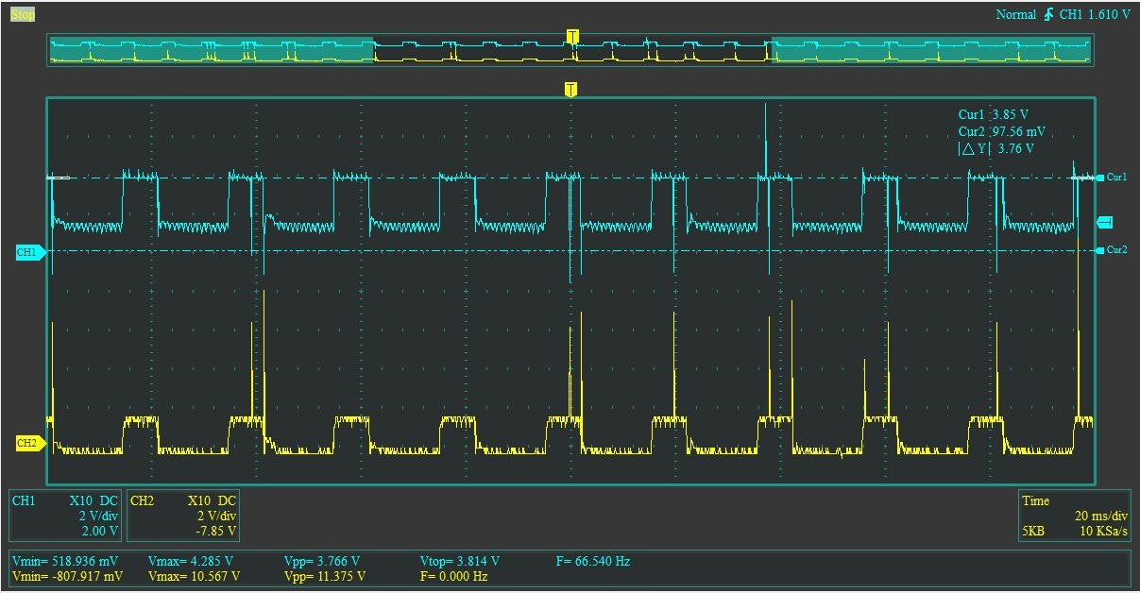Select the Cur2 cursor handle

pos(1112,249)
